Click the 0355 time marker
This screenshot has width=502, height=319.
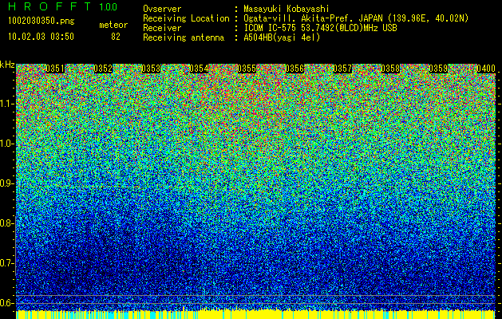pos(247,69)
